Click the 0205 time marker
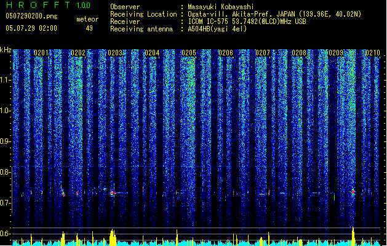 (x=189, y=53)
